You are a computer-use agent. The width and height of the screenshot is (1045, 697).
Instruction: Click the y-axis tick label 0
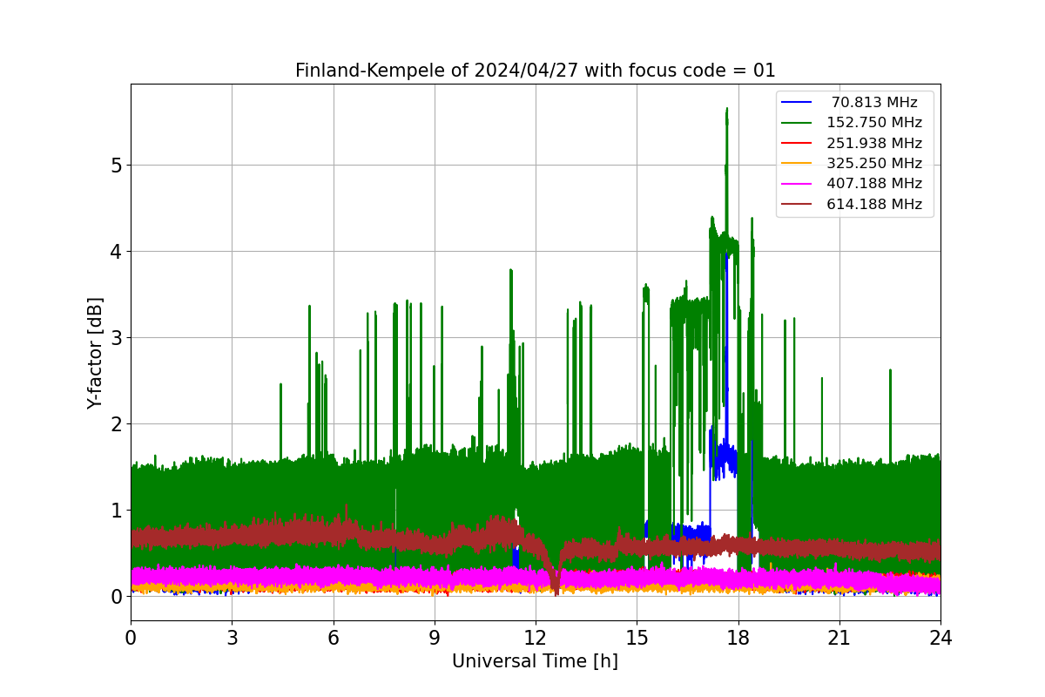point(116,597)
